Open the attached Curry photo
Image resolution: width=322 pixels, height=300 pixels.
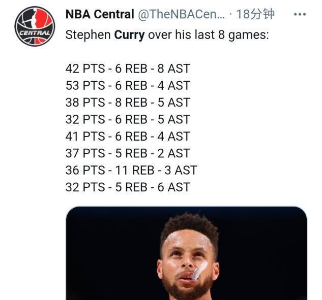coord(187,253)
